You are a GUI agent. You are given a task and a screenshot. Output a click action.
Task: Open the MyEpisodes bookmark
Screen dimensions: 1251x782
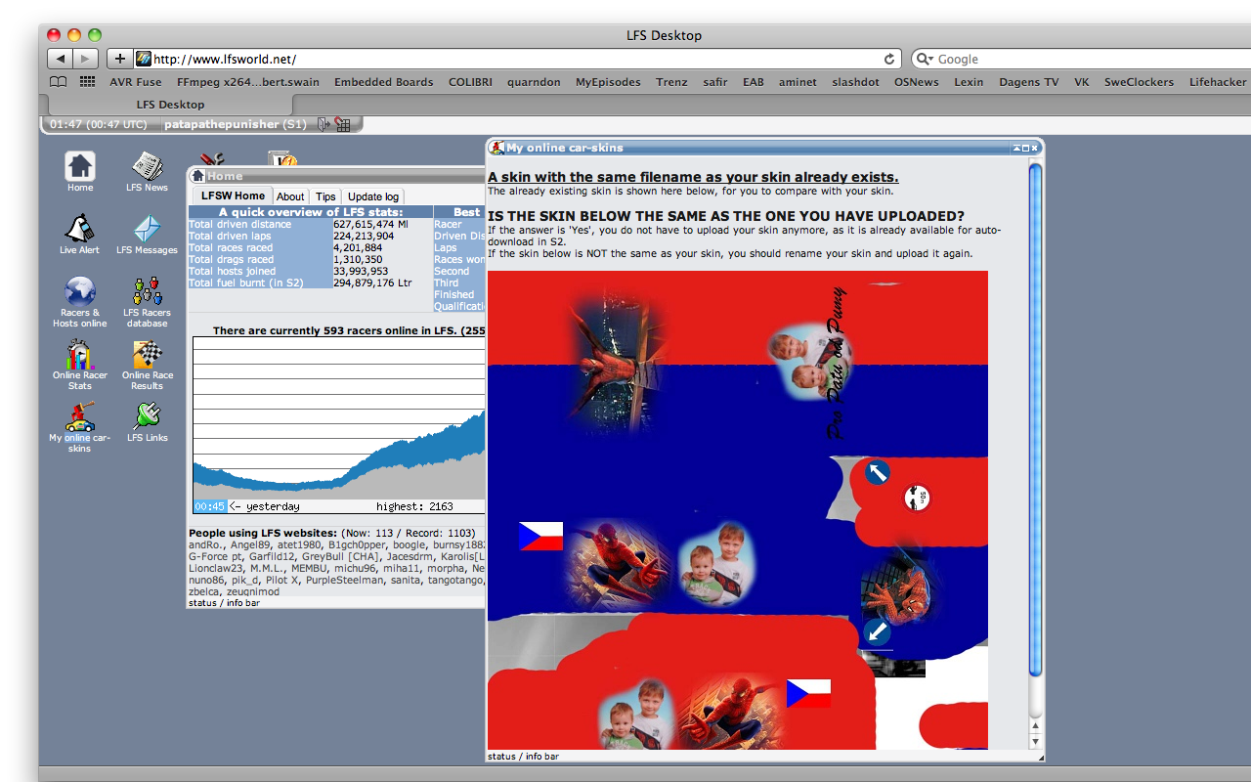pos(608,82)
